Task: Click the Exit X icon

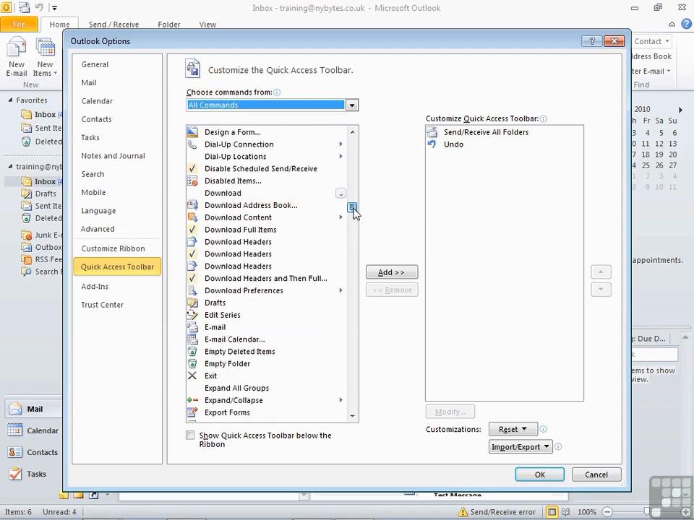Action: (x=192, y=376)
